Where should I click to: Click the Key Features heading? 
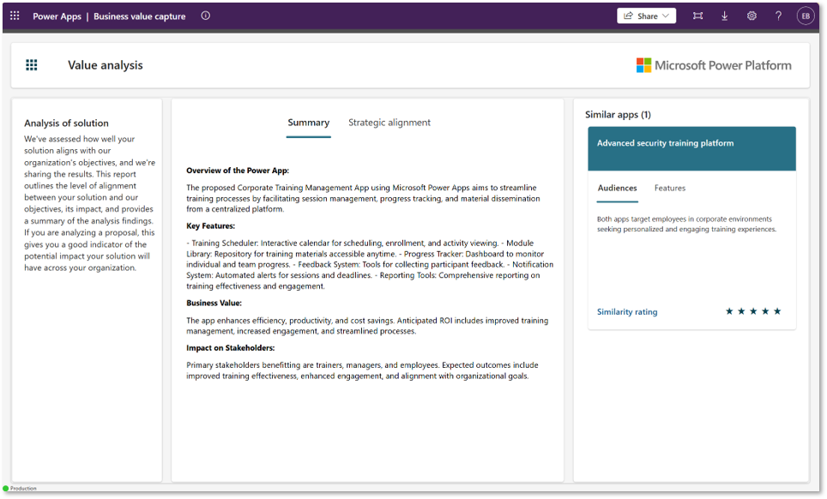pos(210,226)
